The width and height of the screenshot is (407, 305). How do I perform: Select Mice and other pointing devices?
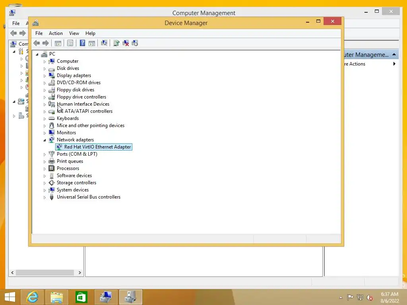click(91, 125)
